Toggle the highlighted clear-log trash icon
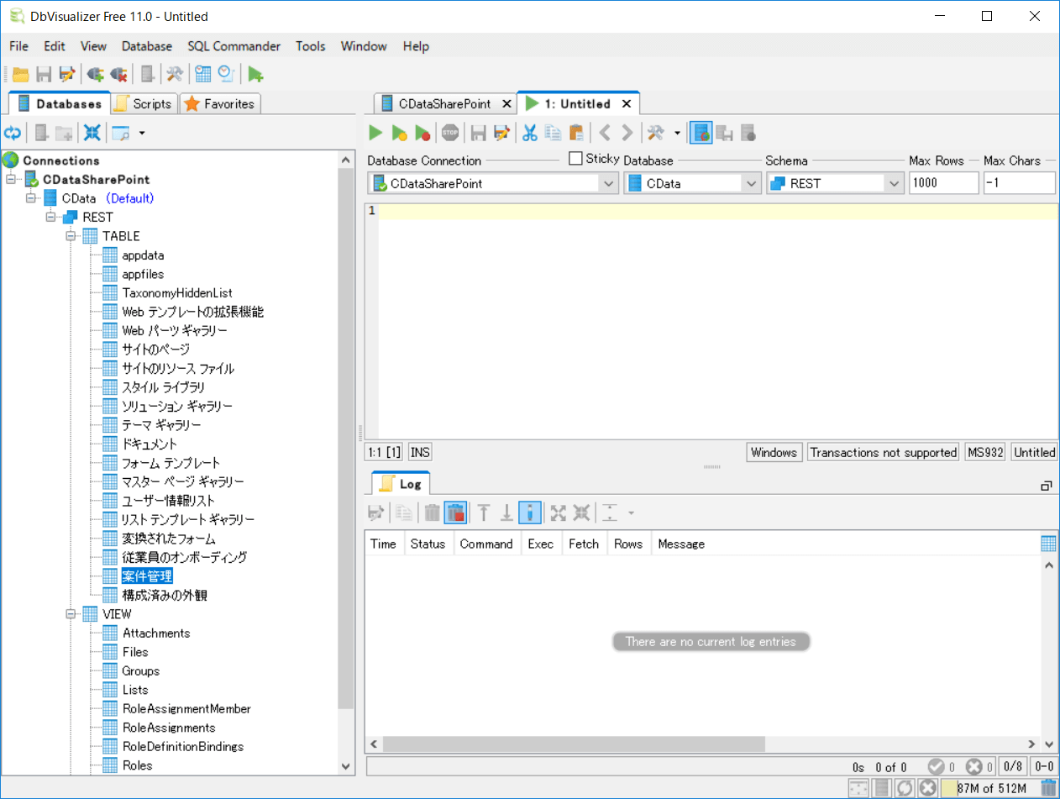The width and height of the screenshot is (1060, 799). (454, 513)
